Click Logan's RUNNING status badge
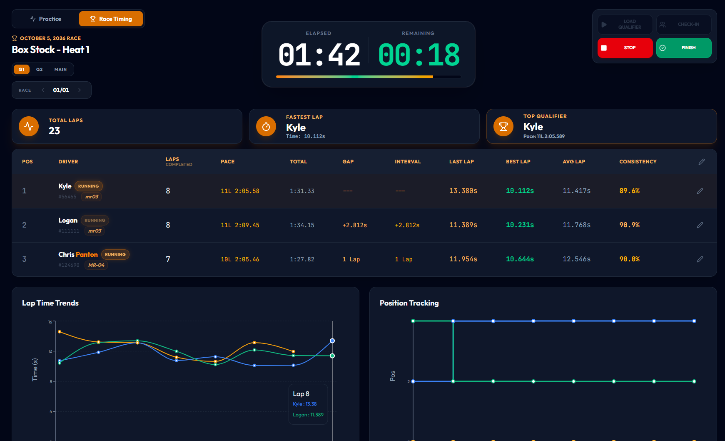This screenshot has width=725, height=441. tap(95, 220)
